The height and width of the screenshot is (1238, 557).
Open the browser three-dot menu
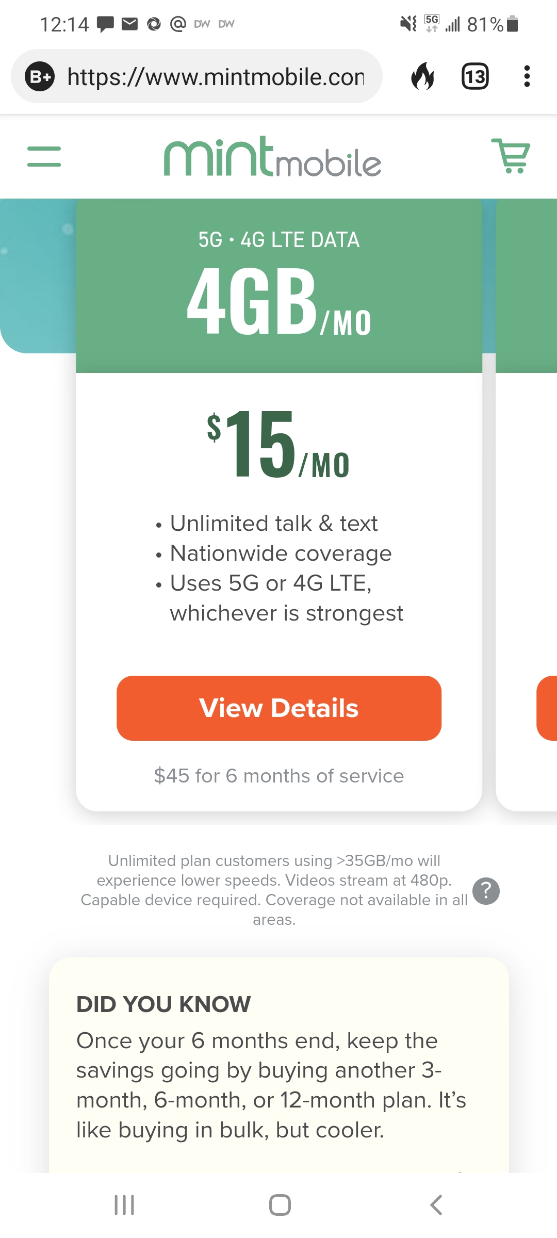[527, 76]
